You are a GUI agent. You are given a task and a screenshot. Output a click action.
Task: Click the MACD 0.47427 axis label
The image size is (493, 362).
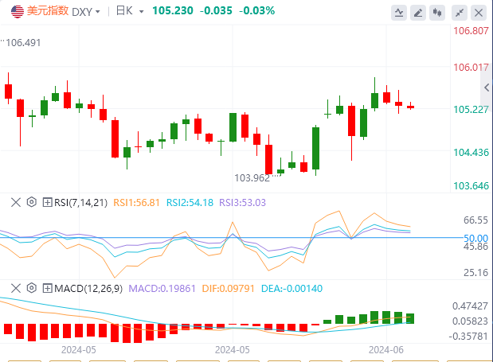[470, 306]
